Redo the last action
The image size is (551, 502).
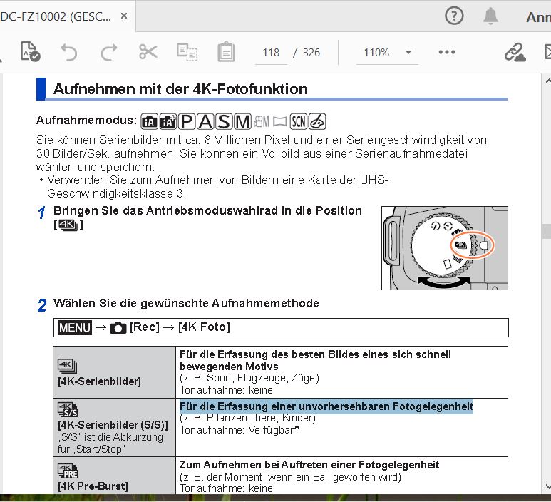click(x=108, y=52)
